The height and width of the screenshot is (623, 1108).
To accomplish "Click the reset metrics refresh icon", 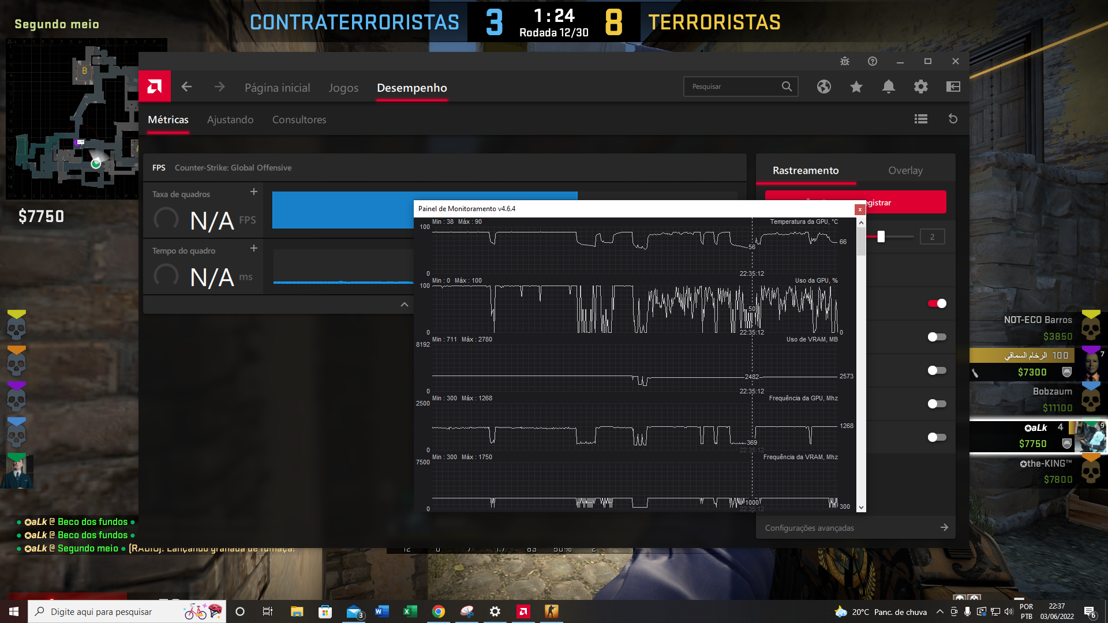I will (953, 119).
